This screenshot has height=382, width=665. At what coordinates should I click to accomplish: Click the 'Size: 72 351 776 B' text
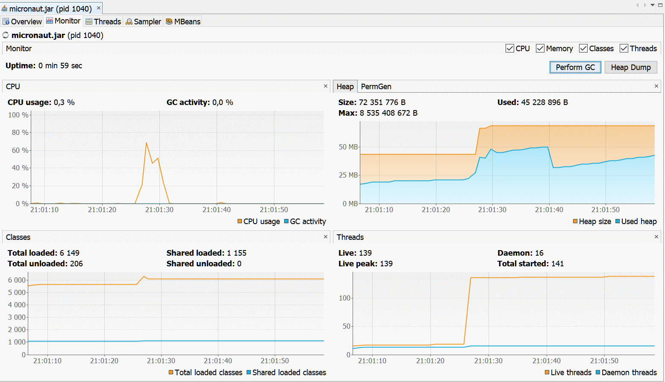pos(372,102)
